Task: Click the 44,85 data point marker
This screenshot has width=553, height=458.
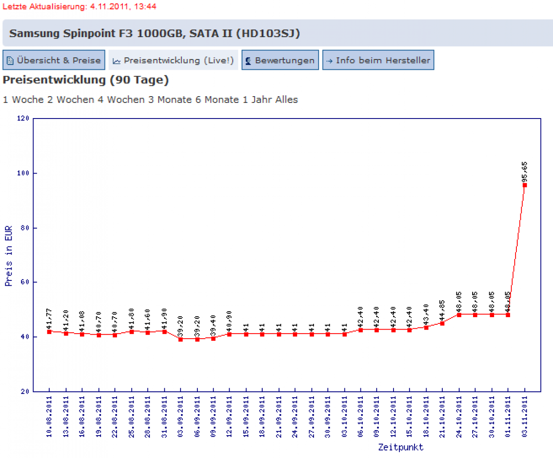Action: click(x=442, y=323)
